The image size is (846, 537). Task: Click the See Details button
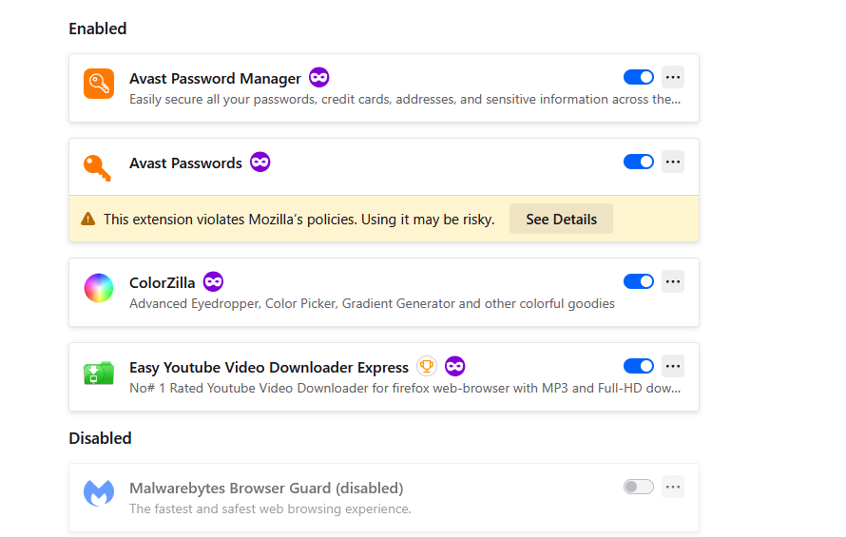[561, 220]
